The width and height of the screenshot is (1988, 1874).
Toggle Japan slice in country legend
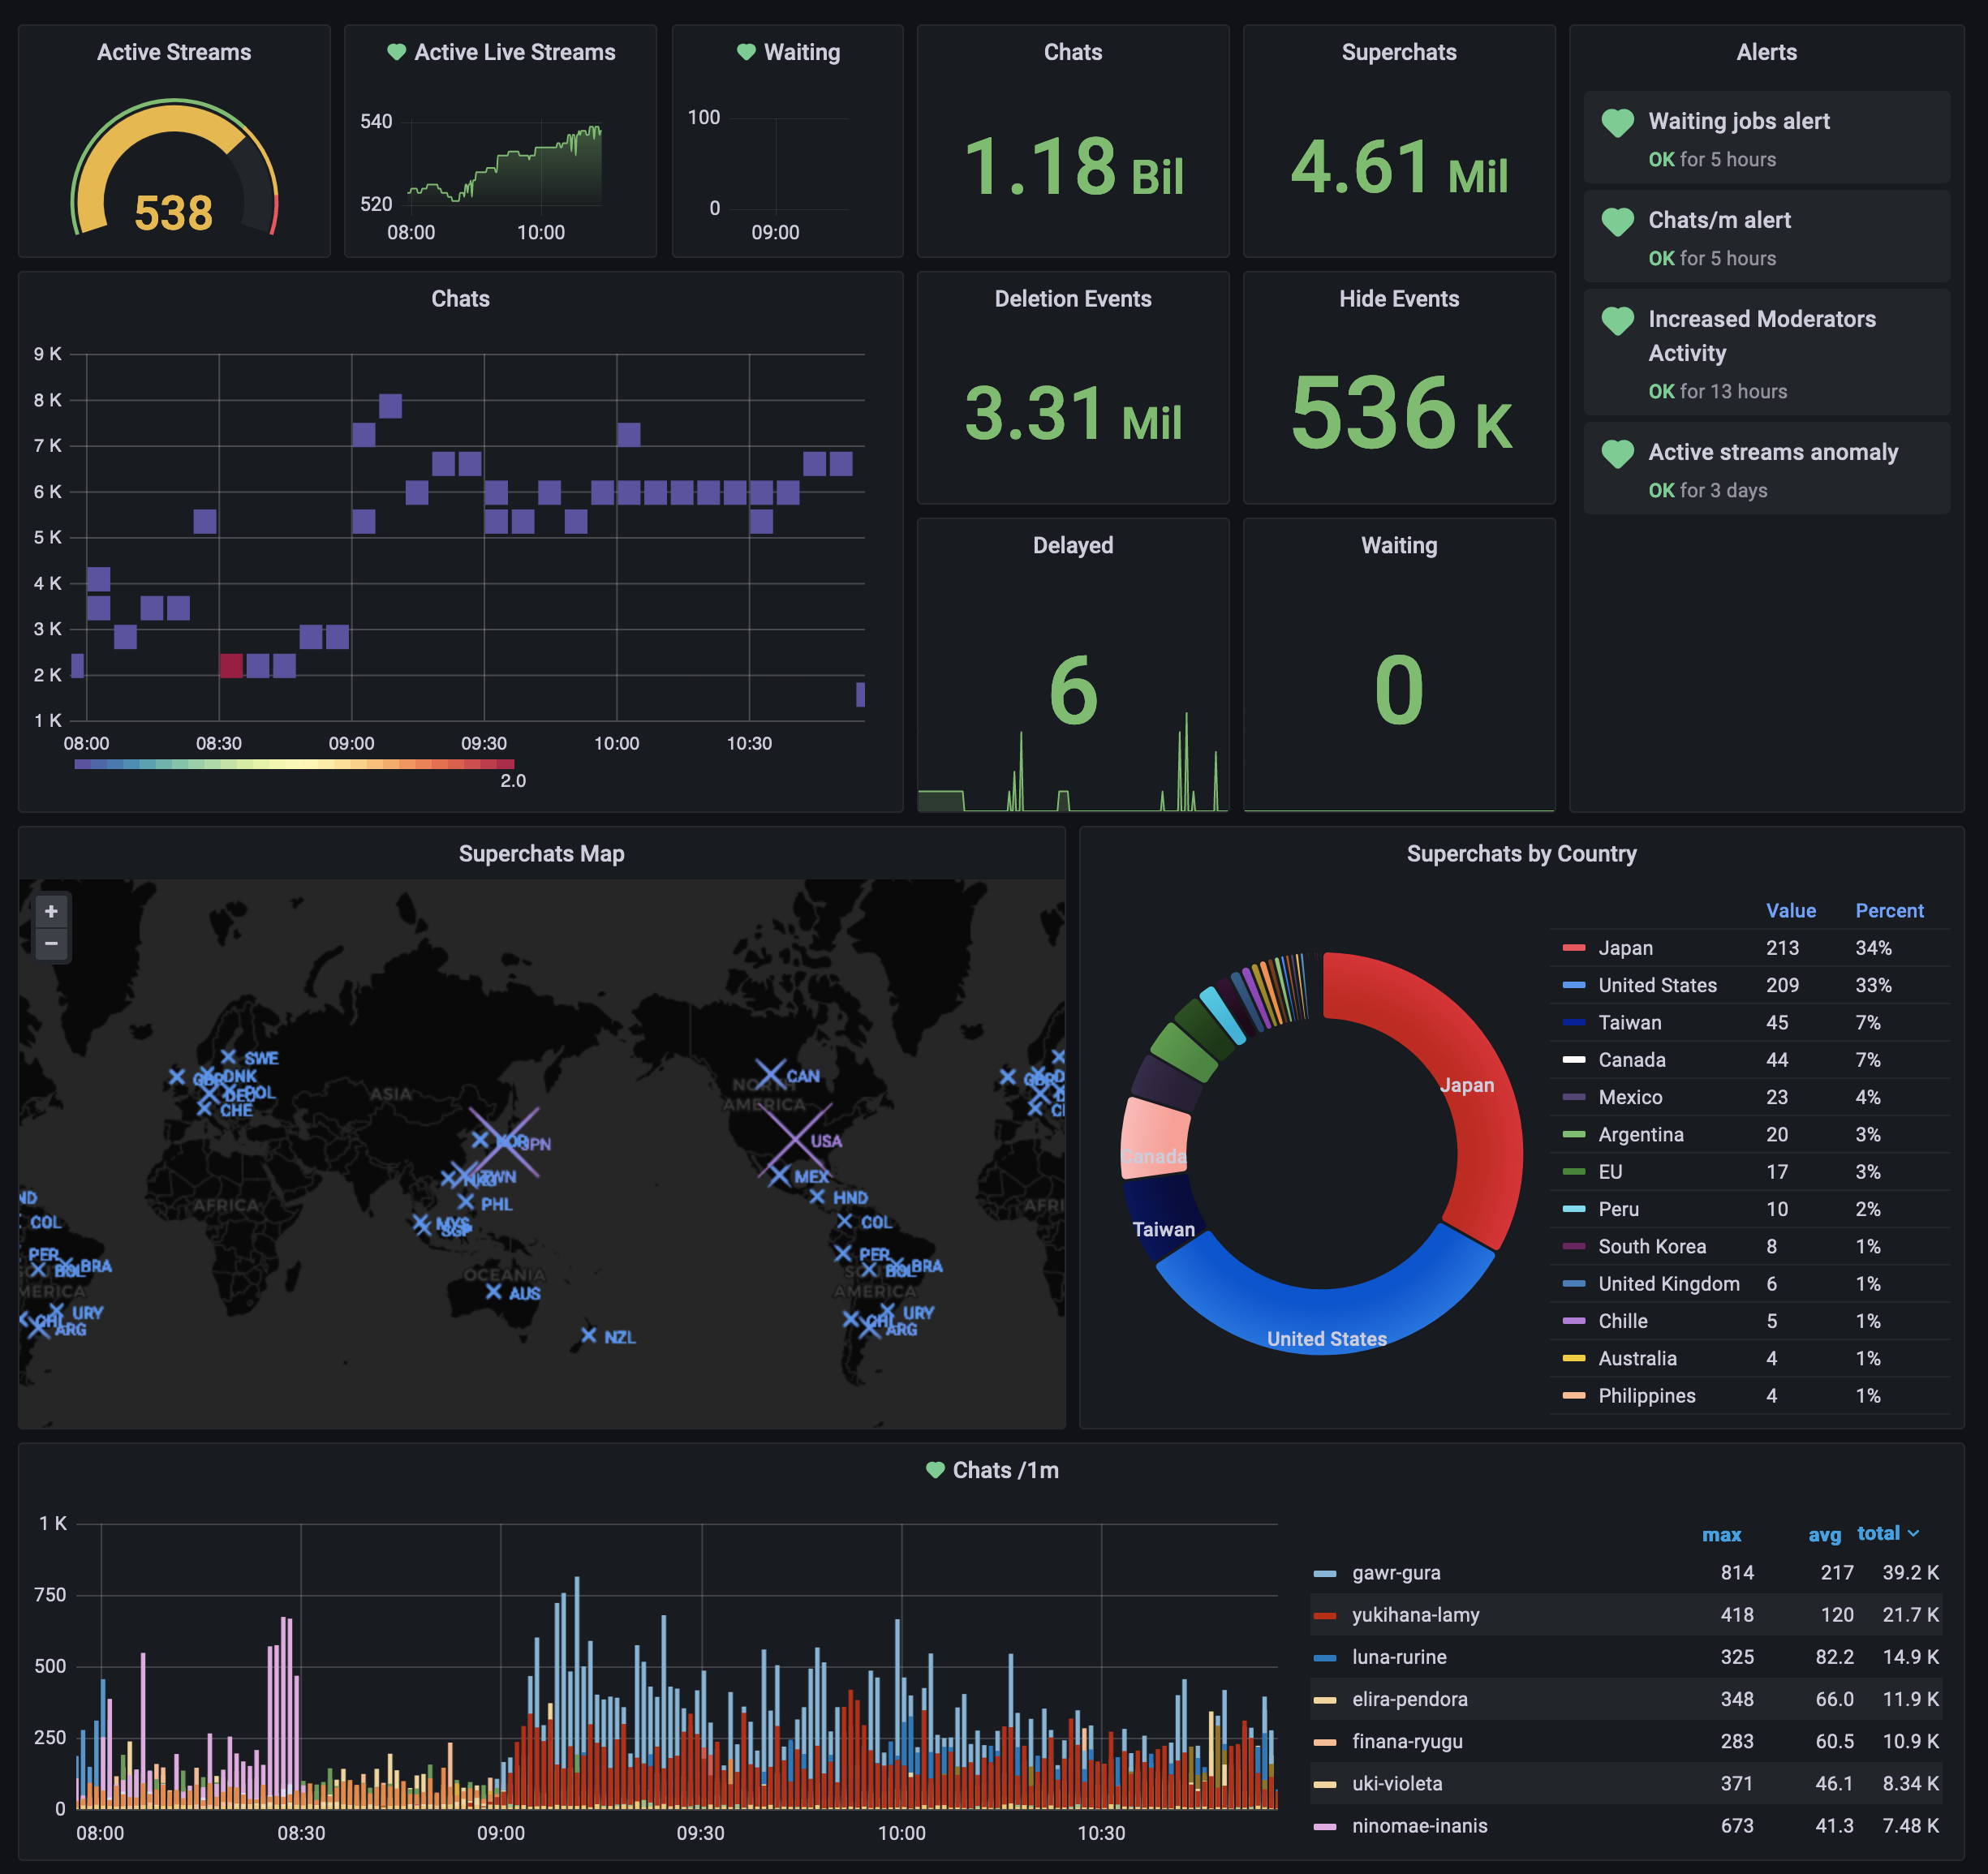[1625, 948]
